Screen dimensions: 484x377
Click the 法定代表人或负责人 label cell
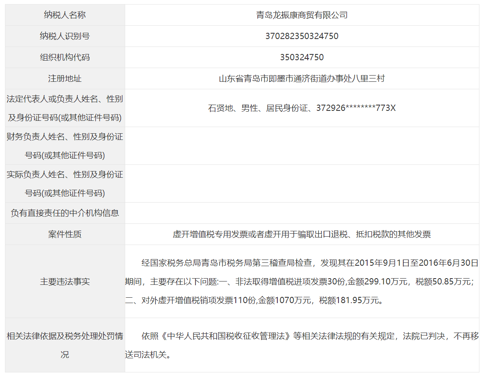pos(65,108)
